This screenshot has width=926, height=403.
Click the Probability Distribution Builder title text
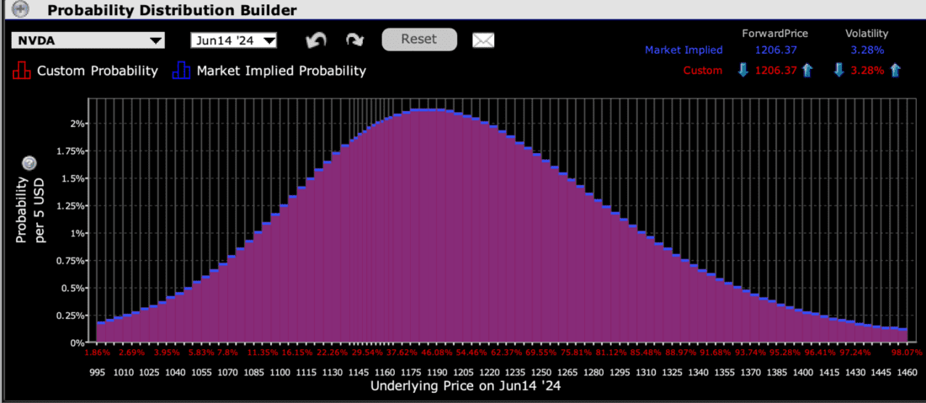click(171, 10)
